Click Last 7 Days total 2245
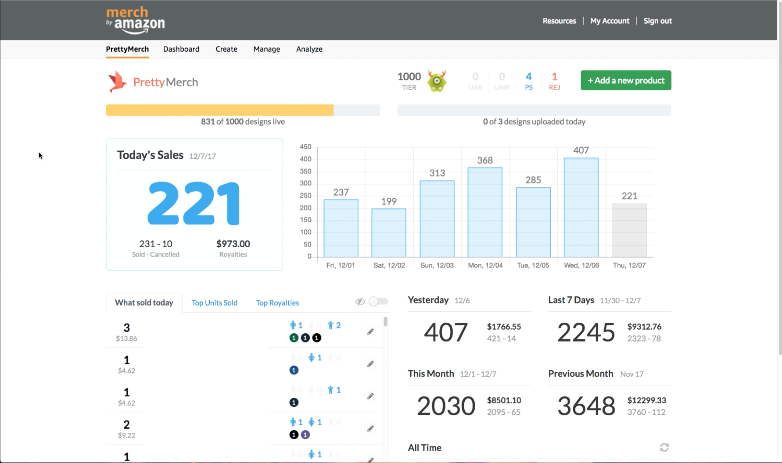The width and height of the screenshot is (782, 463). coord(586,332)
